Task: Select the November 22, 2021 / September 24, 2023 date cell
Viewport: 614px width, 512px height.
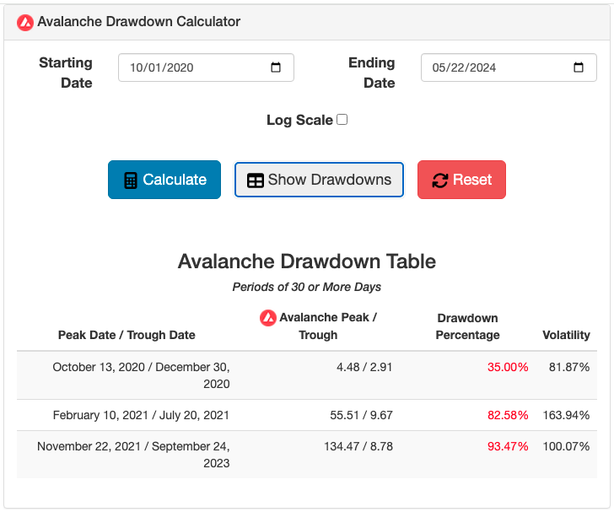Action: (x=133, y=455)
